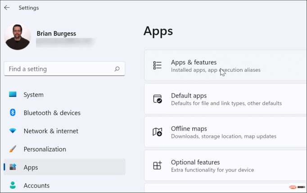This screenshot has height=193, width=307.
Task: Click Brian Burgess profile picture
Action: 18,37
